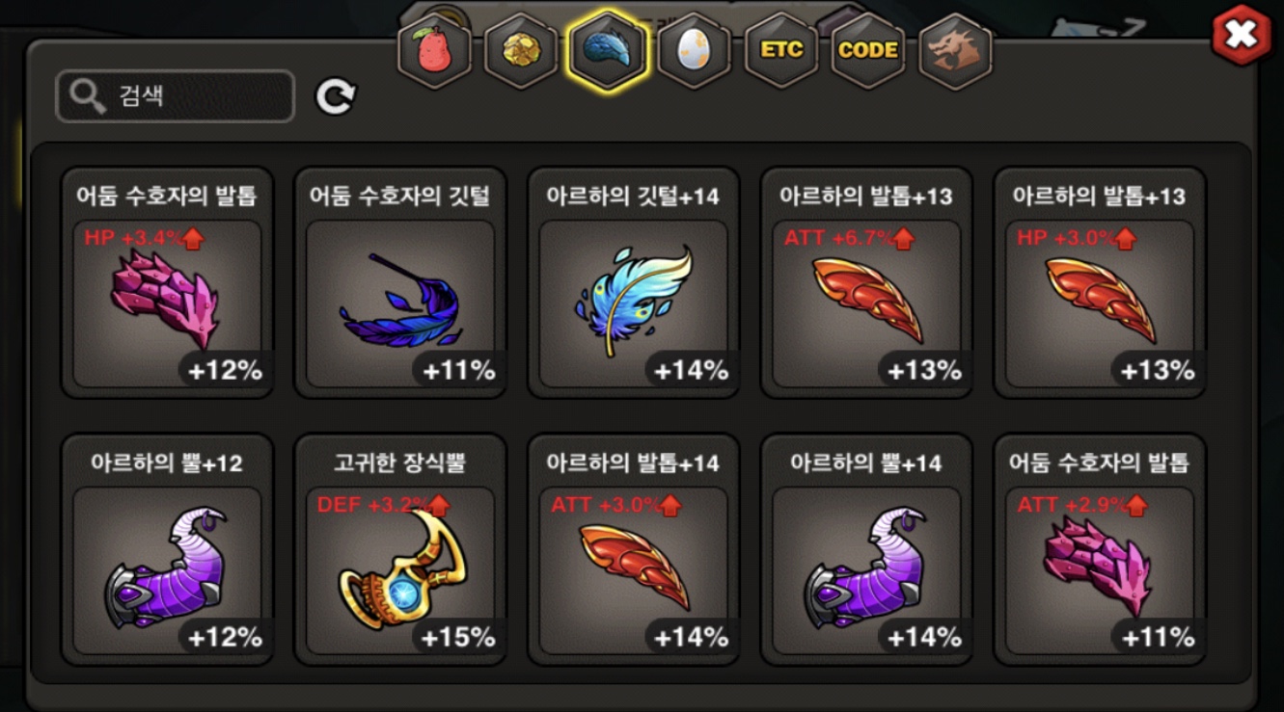This screenshot has width=1284, height=712.
Task: Open the CODE tab
Action: click(x=868, y=51)
